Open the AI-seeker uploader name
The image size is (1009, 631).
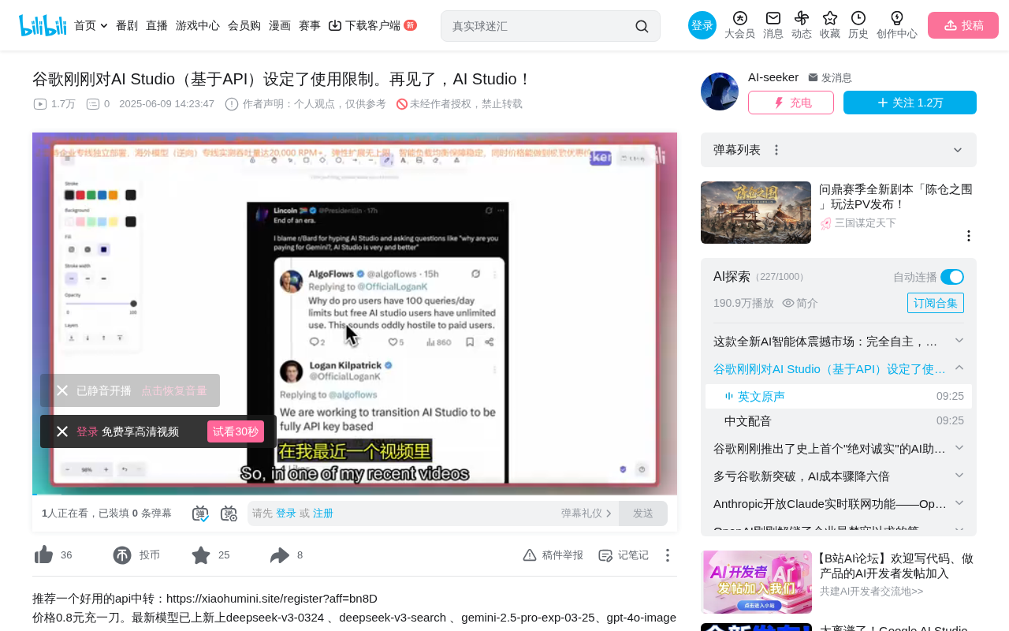click(x=773, y=77)
